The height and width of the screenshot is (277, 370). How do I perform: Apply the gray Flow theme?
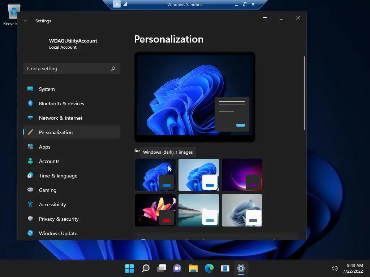[242, 210]
